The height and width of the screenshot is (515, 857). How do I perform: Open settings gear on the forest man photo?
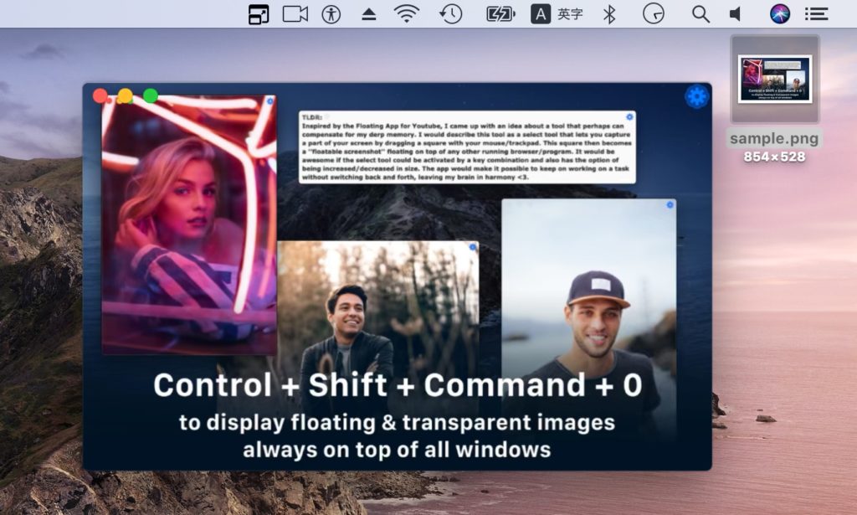pos(473,247)
